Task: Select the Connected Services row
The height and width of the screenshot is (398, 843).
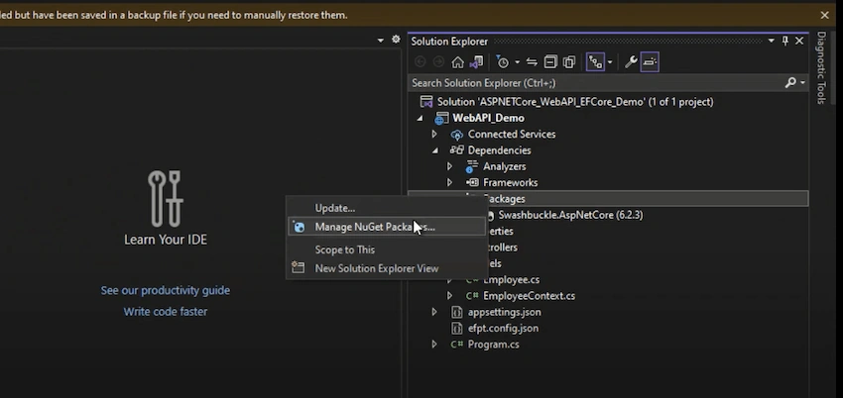Action: coord(609,134)
